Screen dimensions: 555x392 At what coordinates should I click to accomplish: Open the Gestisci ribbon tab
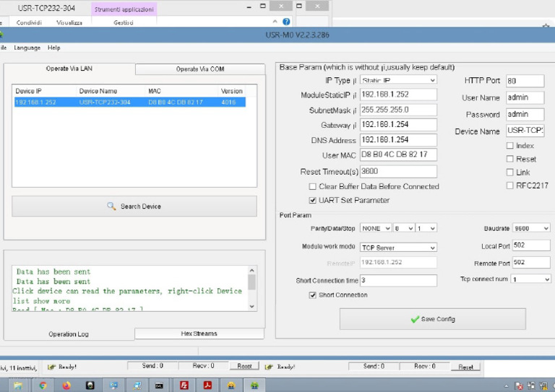tap(124, 22)
